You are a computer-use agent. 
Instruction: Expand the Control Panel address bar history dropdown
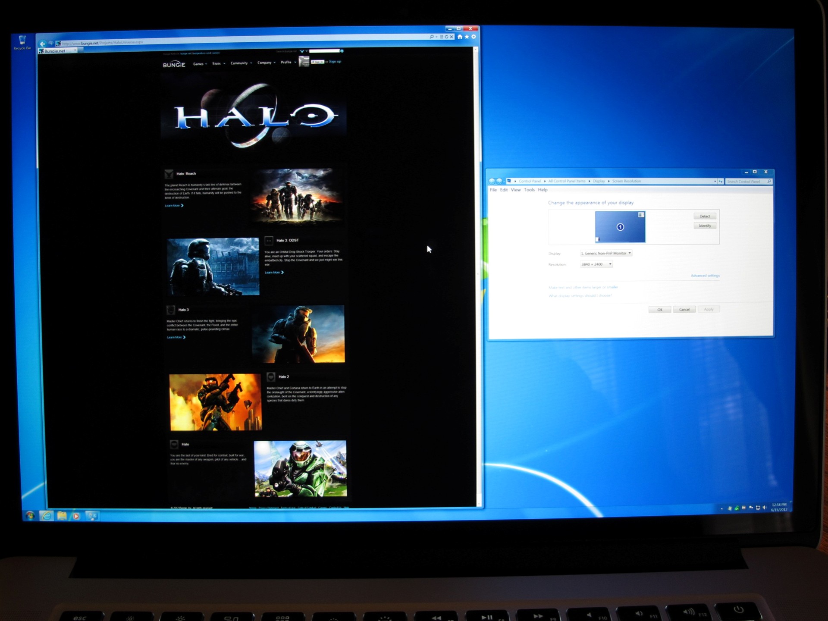tap(715, 182)
